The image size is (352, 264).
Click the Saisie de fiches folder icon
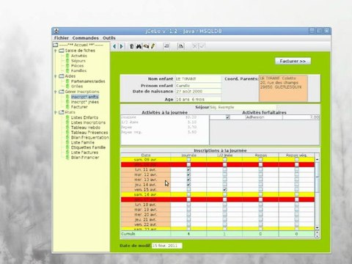pyautogui.click(x=62, y=51)
